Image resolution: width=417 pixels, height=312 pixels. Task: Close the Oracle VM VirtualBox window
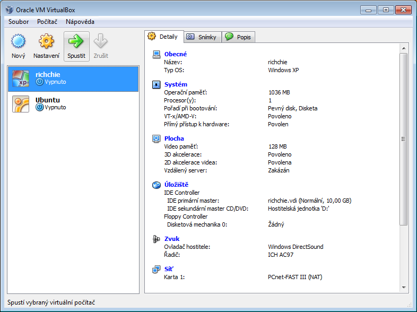(x=403, y=10)
